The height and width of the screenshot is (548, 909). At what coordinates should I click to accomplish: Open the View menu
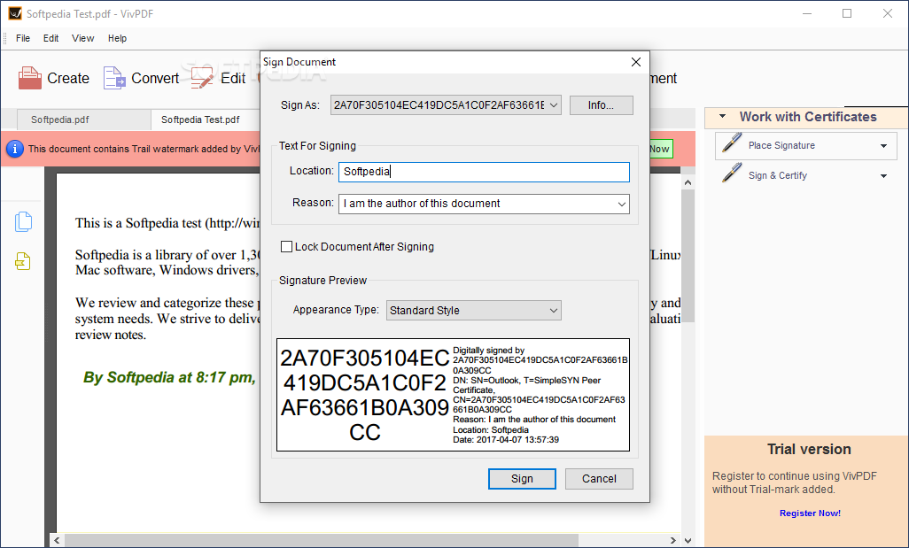click(x=83, y=38)
